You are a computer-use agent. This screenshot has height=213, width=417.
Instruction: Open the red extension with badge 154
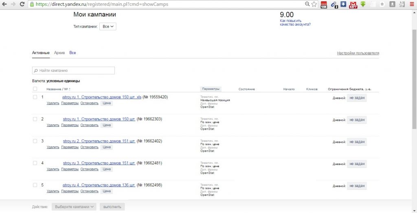click(x=324, y=4)
